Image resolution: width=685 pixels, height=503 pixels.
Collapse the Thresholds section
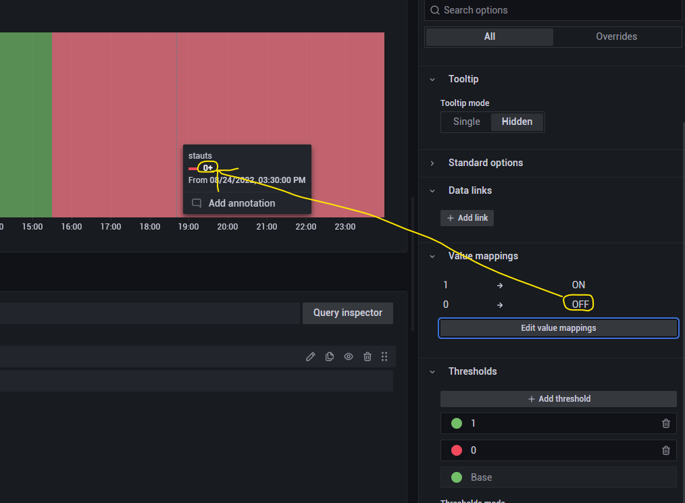(432, 372)
